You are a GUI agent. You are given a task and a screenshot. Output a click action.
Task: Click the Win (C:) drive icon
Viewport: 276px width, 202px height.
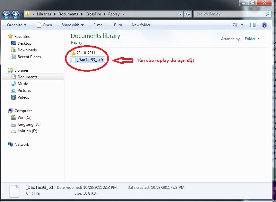point(13,117)
